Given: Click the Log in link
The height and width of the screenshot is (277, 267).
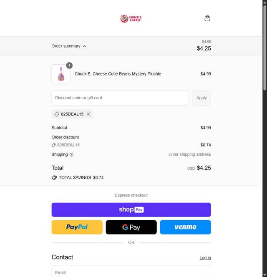Looking at the screenshot, I should pos(205,258).
